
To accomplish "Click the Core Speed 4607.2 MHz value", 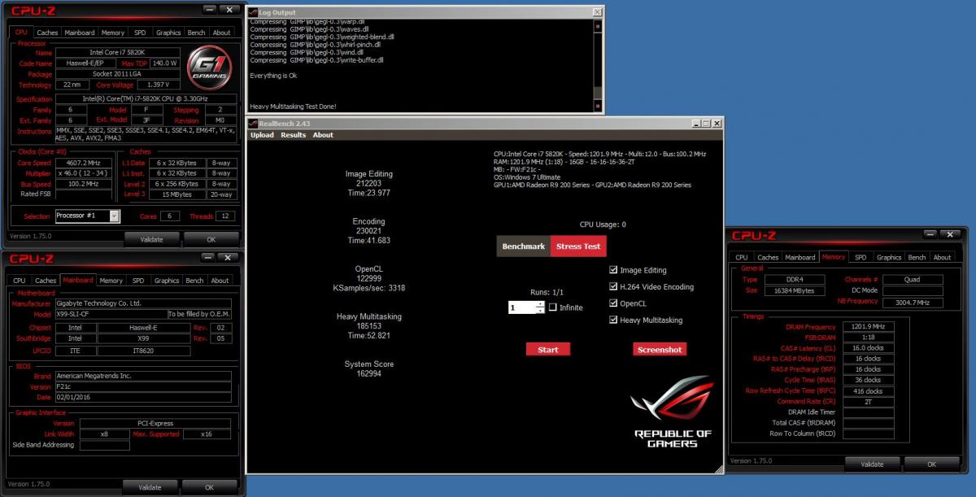I will tap(85, 162).
